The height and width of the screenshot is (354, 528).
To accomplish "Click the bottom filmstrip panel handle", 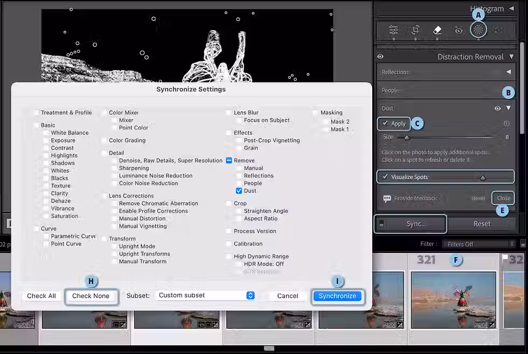I will click(x=269, y=348).
